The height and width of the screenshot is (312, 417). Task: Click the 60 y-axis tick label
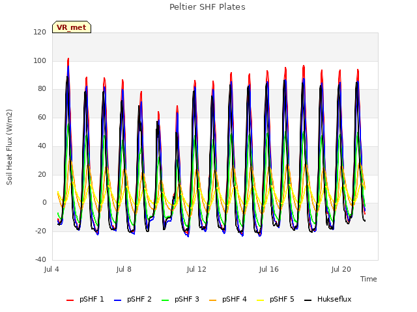click(x=42, y=117)
